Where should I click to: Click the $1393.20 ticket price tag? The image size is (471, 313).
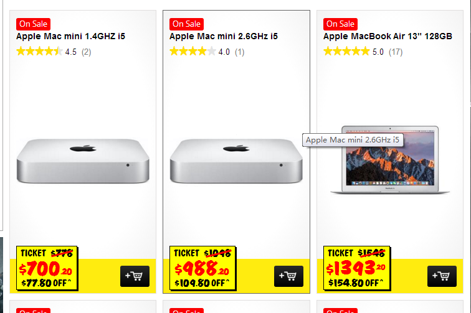pos(357,268)
